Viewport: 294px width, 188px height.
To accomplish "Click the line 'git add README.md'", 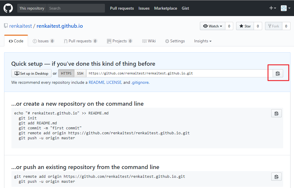I will tap(38, 123).
